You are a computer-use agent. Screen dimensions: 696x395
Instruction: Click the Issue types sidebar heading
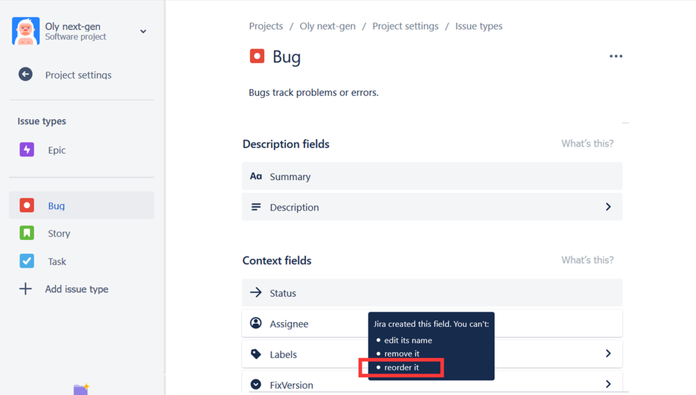[42, 121]
